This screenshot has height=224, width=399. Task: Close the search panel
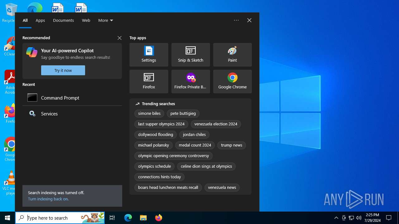(249, 20)
